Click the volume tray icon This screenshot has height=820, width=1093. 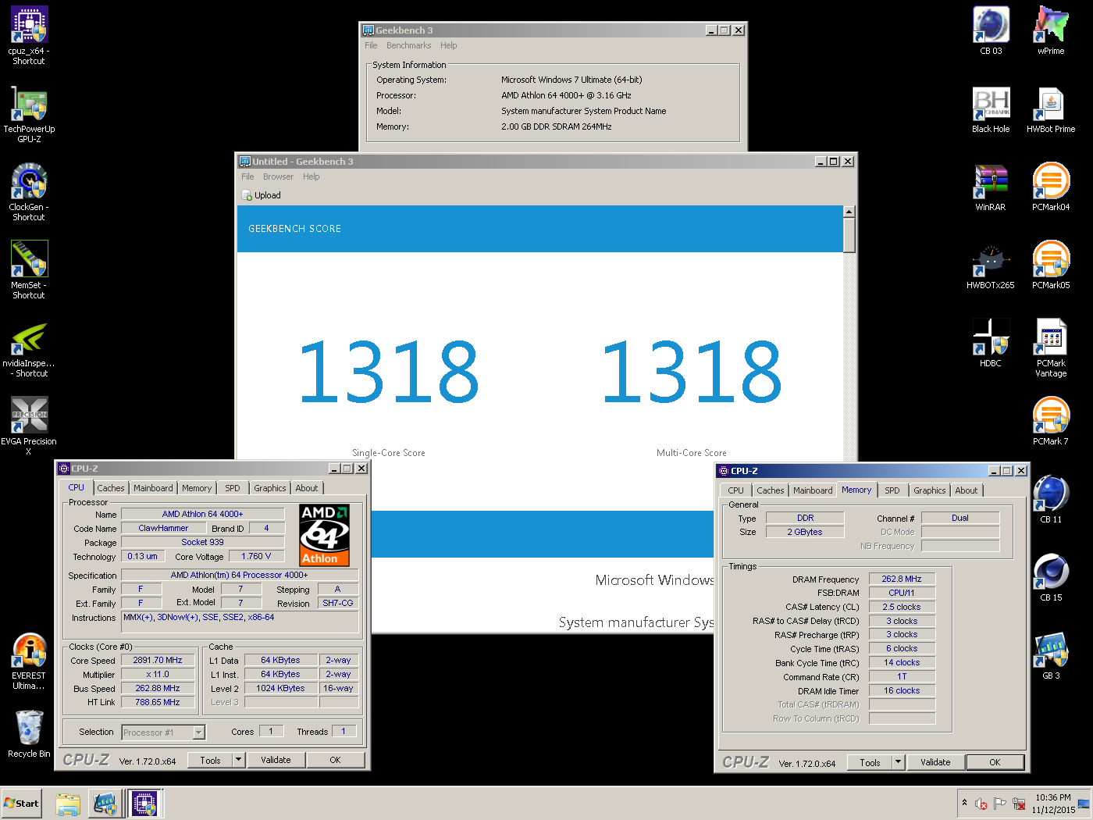pos(981,804)
